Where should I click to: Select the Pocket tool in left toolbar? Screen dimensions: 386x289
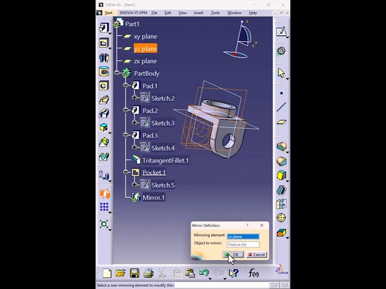click(104, 43)
